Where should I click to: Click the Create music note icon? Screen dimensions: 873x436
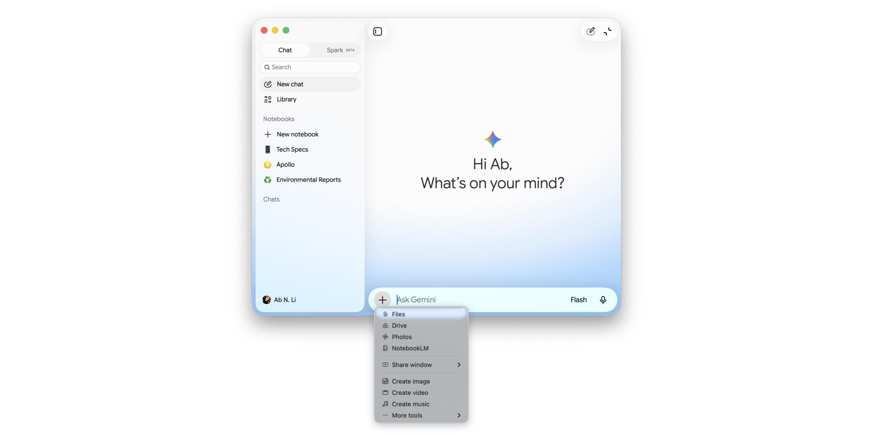coord(385,404)
